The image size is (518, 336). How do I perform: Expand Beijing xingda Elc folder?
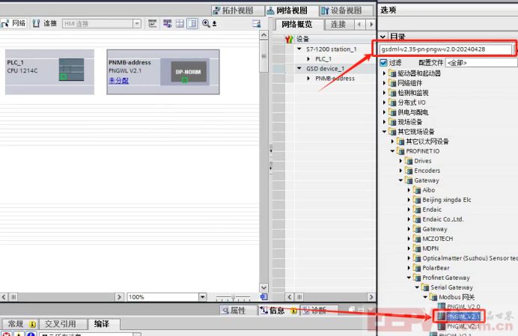pos(409,200)
